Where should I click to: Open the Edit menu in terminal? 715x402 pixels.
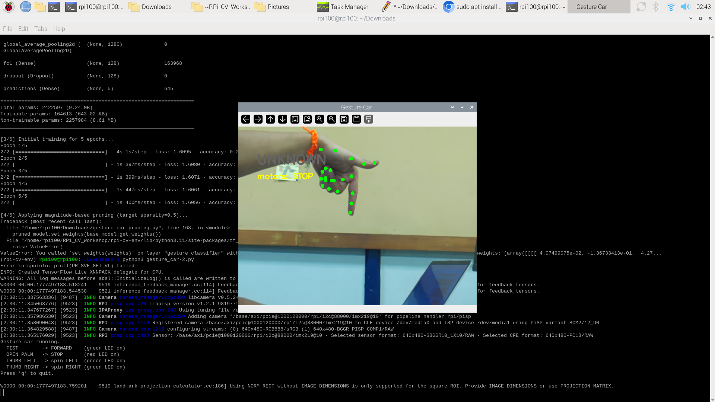23,29
